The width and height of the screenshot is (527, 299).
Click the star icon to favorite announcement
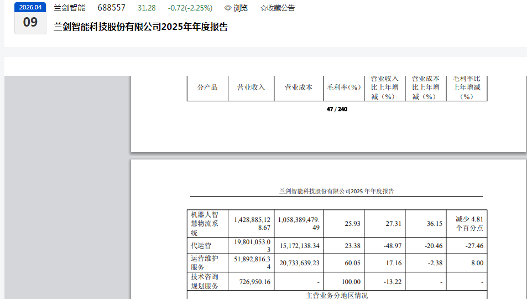pos(263,8)
